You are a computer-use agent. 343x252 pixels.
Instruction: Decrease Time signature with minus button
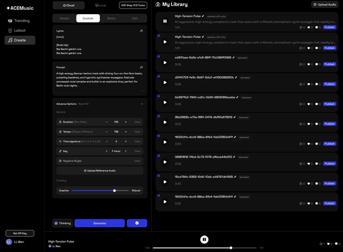tap(107, 141)
